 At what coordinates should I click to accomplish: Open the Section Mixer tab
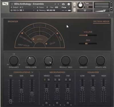pos(101,22)
